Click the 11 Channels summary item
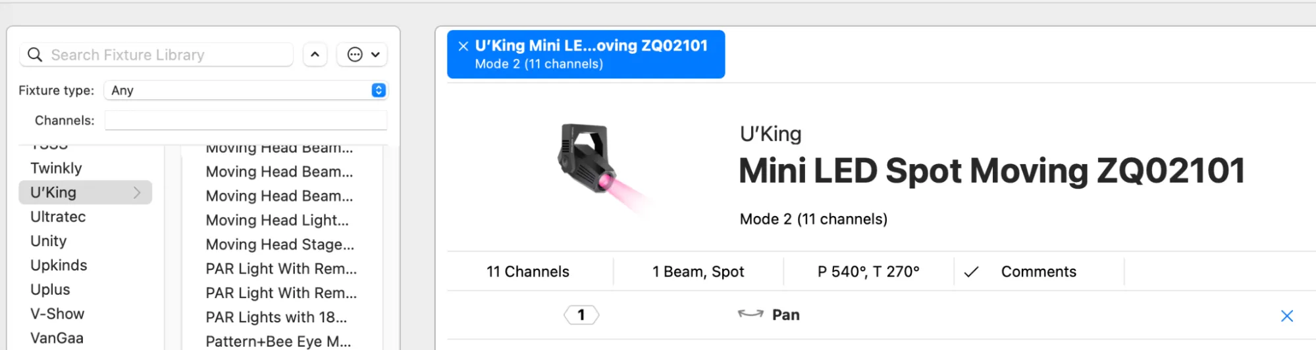The width and height of the screenshot is (1316, 350). coord(528,272)
